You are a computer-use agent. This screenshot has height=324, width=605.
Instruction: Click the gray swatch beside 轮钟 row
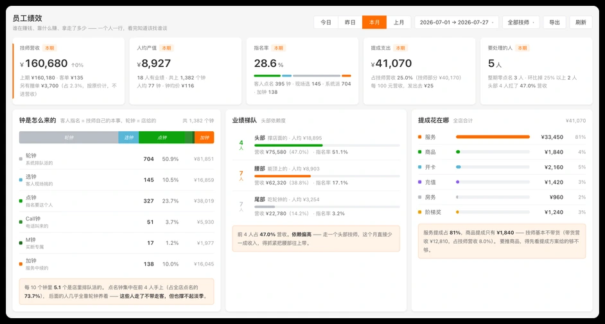[x=21, y=159]
